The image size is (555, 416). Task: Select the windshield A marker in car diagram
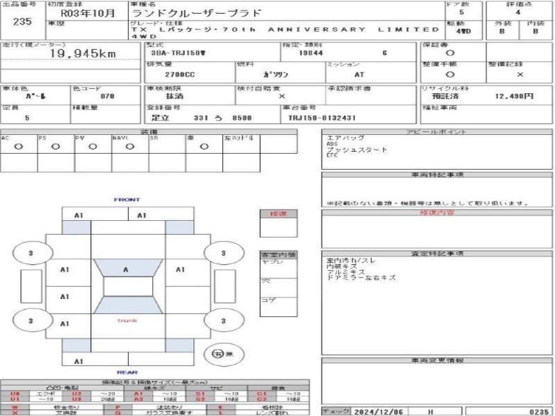[x=126, y=270]
